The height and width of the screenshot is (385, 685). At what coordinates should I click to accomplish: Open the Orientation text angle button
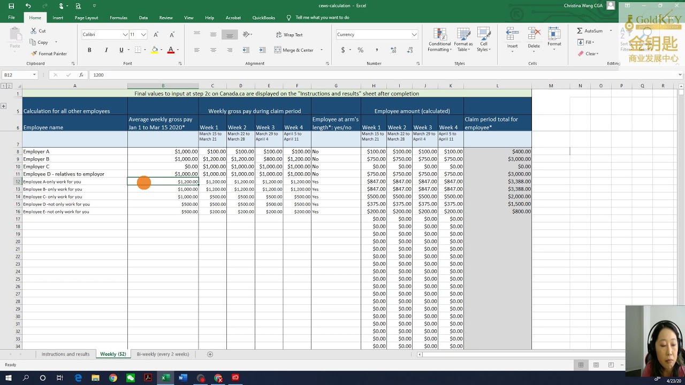pyautogui.click(x=247, y=34)
